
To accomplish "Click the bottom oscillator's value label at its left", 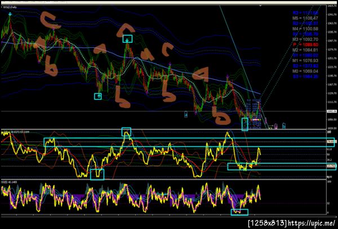I will tap(9, 182).
